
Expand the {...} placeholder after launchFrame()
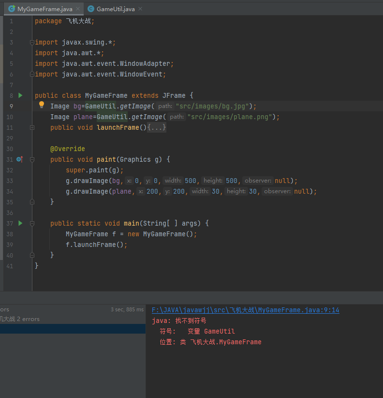pos(157,127)
